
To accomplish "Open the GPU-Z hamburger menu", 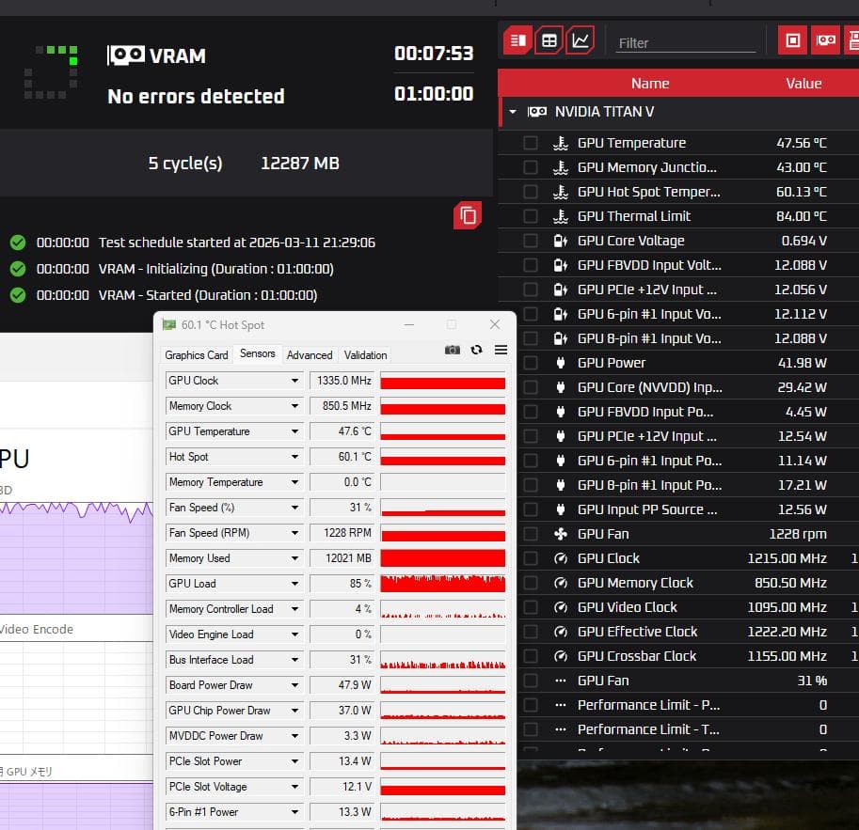I will tap(501, 350).
